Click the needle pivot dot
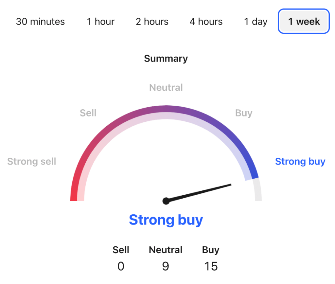The image size is (335, 284). pos(166,201)
